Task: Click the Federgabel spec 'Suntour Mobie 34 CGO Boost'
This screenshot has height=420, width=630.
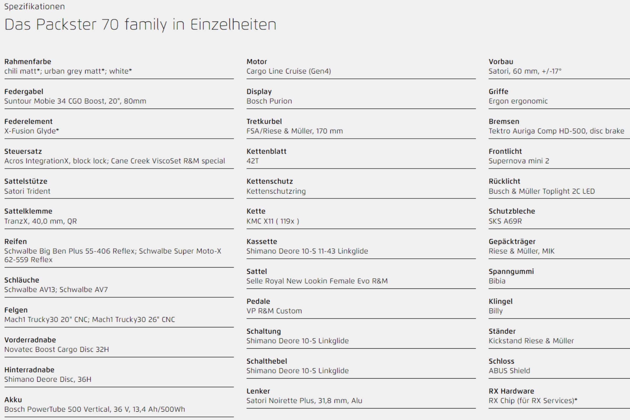Action: [x=55, y=101]
